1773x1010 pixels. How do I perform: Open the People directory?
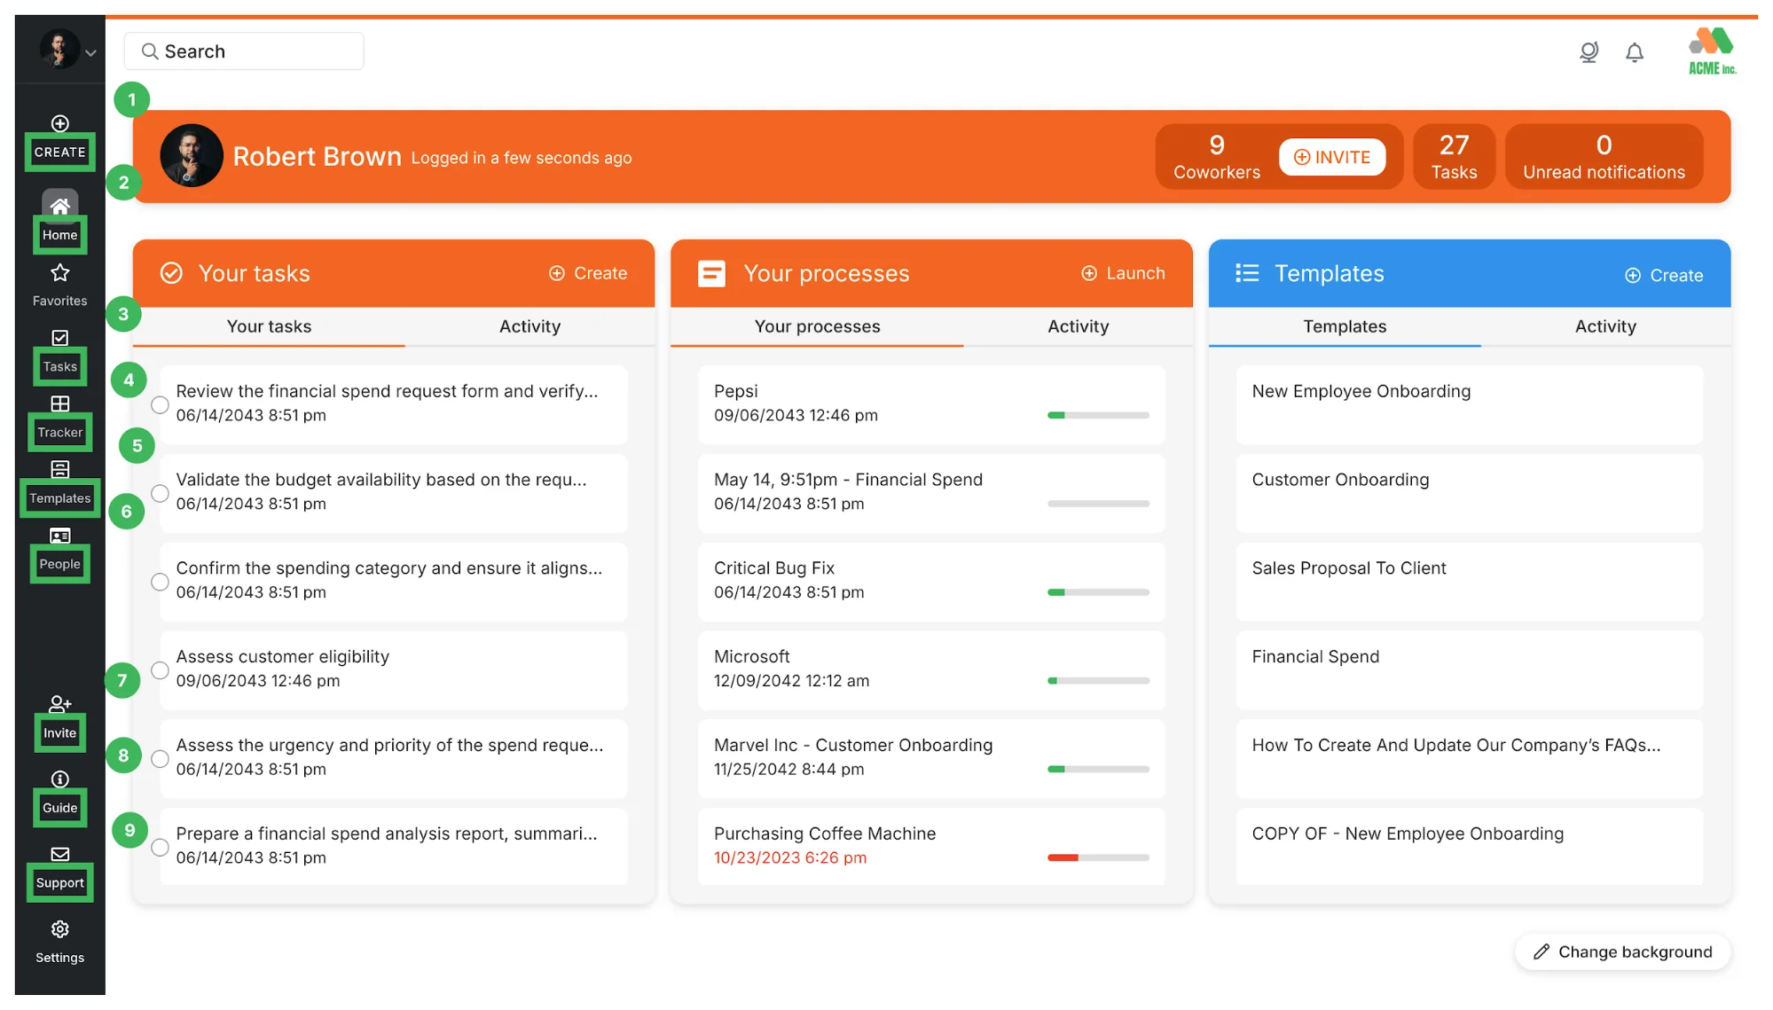(59, 550)
